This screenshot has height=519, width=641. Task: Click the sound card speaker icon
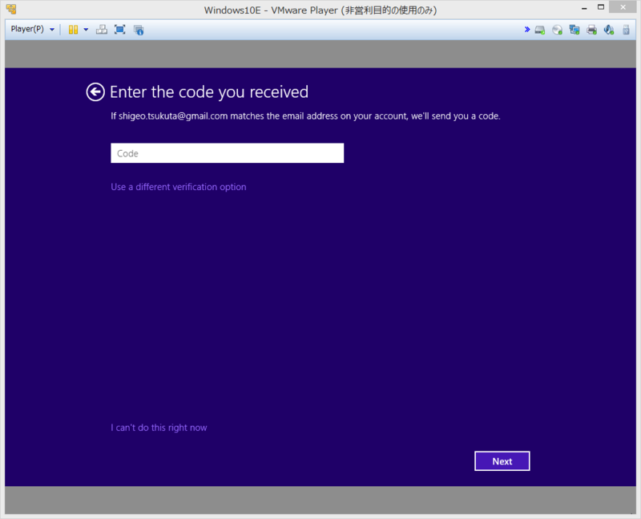coord(609,30)
